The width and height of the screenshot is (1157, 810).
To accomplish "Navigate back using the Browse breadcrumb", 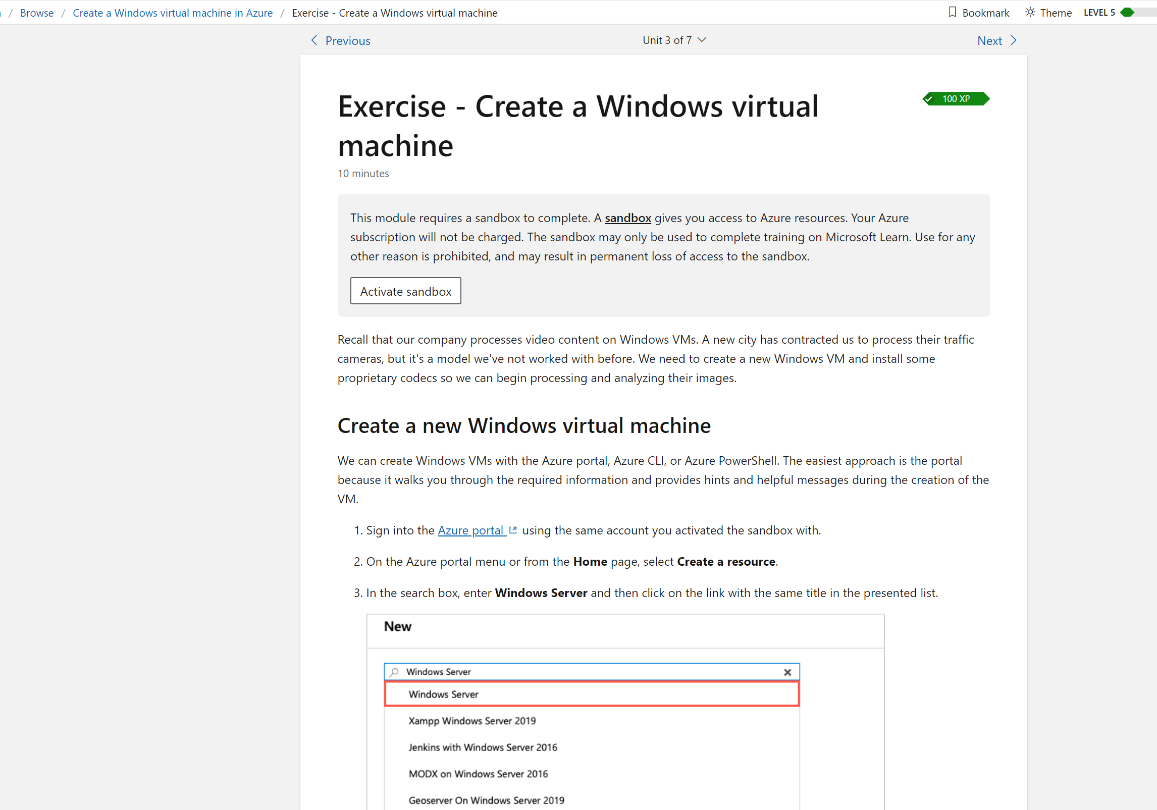I will pos(36,13).
